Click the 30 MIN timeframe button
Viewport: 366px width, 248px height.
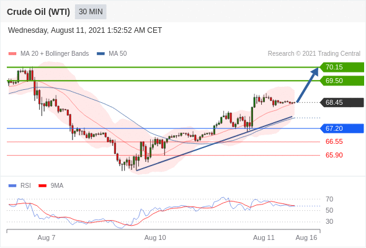pyautogui.click(x=91, y=12)
